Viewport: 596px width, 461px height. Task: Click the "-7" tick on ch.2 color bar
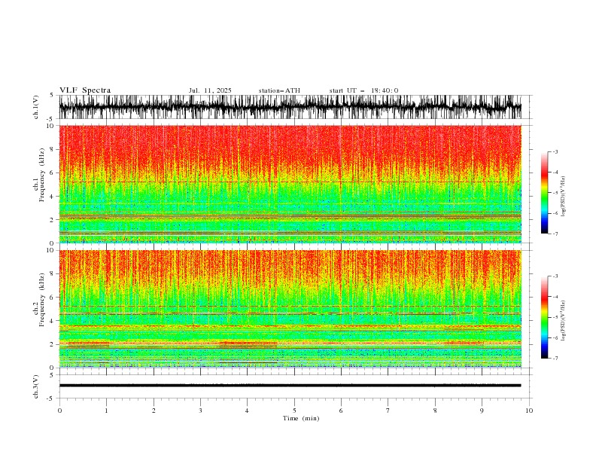pyautogui.click(x=555, y=358)
